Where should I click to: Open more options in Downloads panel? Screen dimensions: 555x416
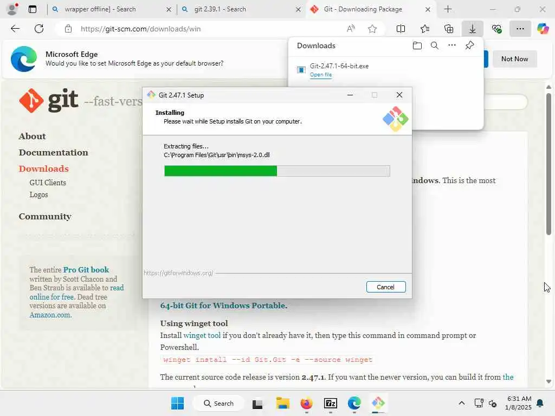(x=452, y=45)
